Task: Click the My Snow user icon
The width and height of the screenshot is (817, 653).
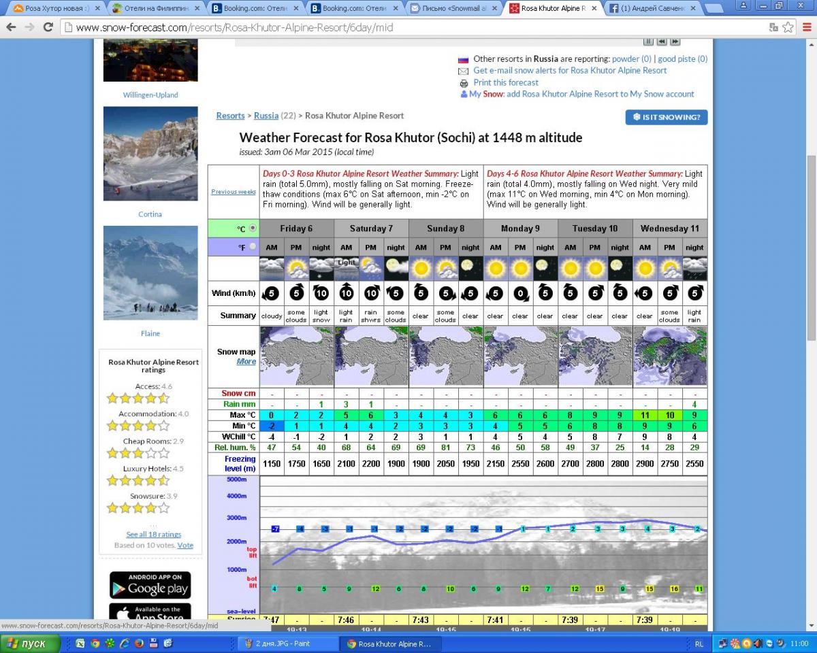Action: coord(464,95)
